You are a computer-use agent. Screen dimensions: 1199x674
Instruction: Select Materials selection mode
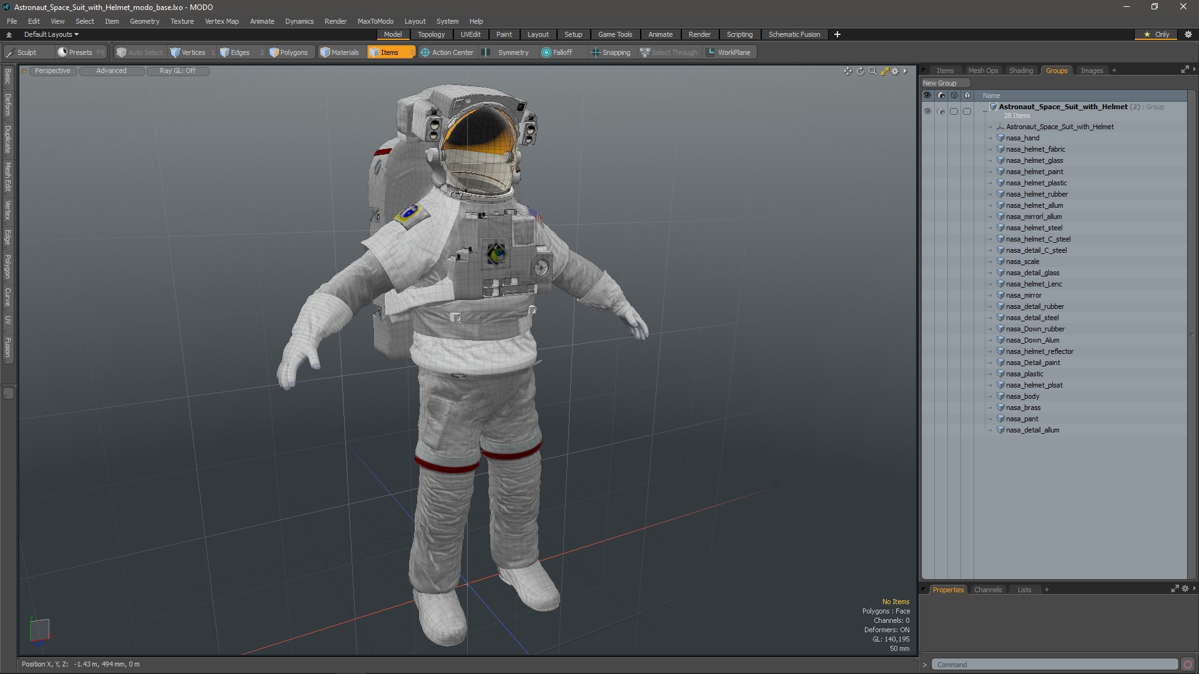[340, 52]
